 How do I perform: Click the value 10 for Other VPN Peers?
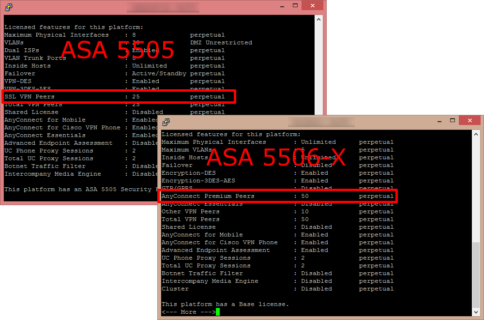click(304, 212)
